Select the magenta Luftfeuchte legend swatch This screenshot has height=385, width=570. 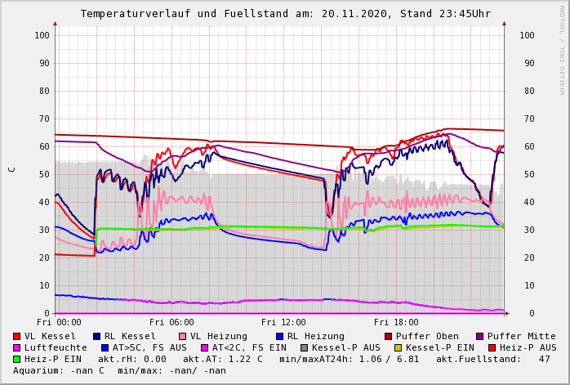16,347
